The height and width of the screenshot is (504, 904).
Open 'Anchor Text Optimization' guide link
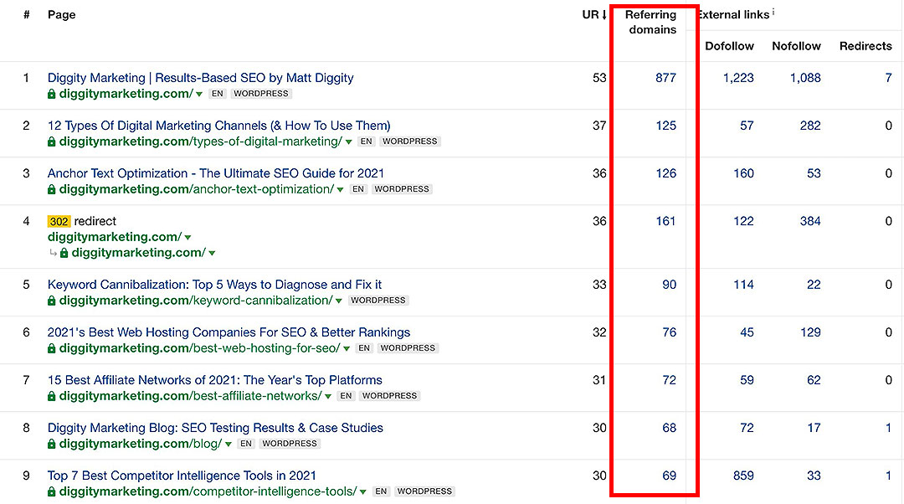point(216,173)
